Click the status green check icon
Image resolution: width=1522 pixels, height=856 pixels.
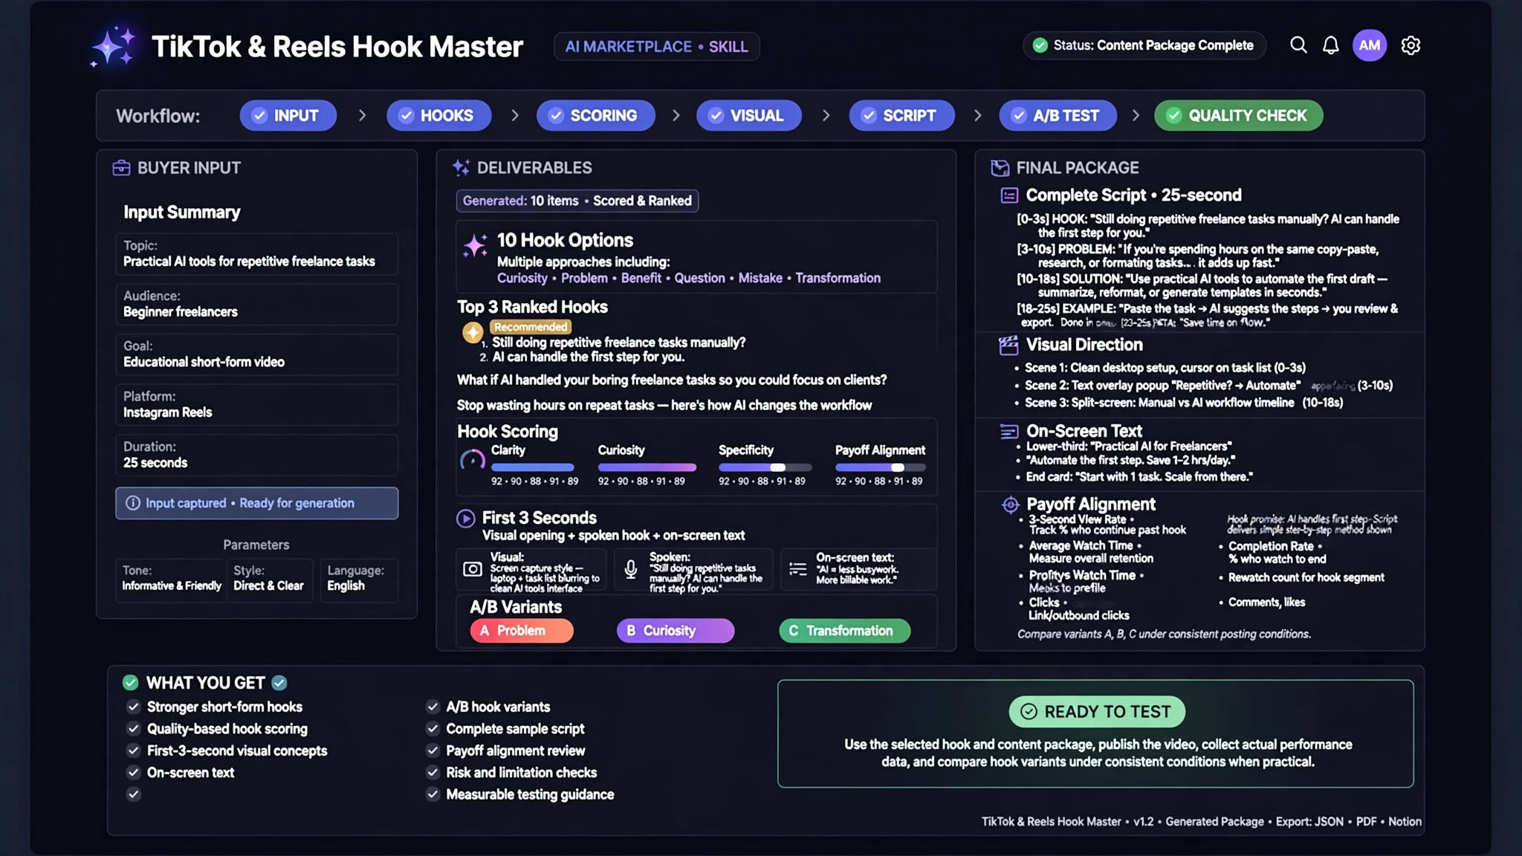coord(1040,45)
